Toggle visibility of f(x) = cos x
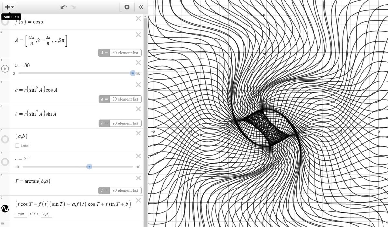The image size is (388, 227). (x=5, y=22)
